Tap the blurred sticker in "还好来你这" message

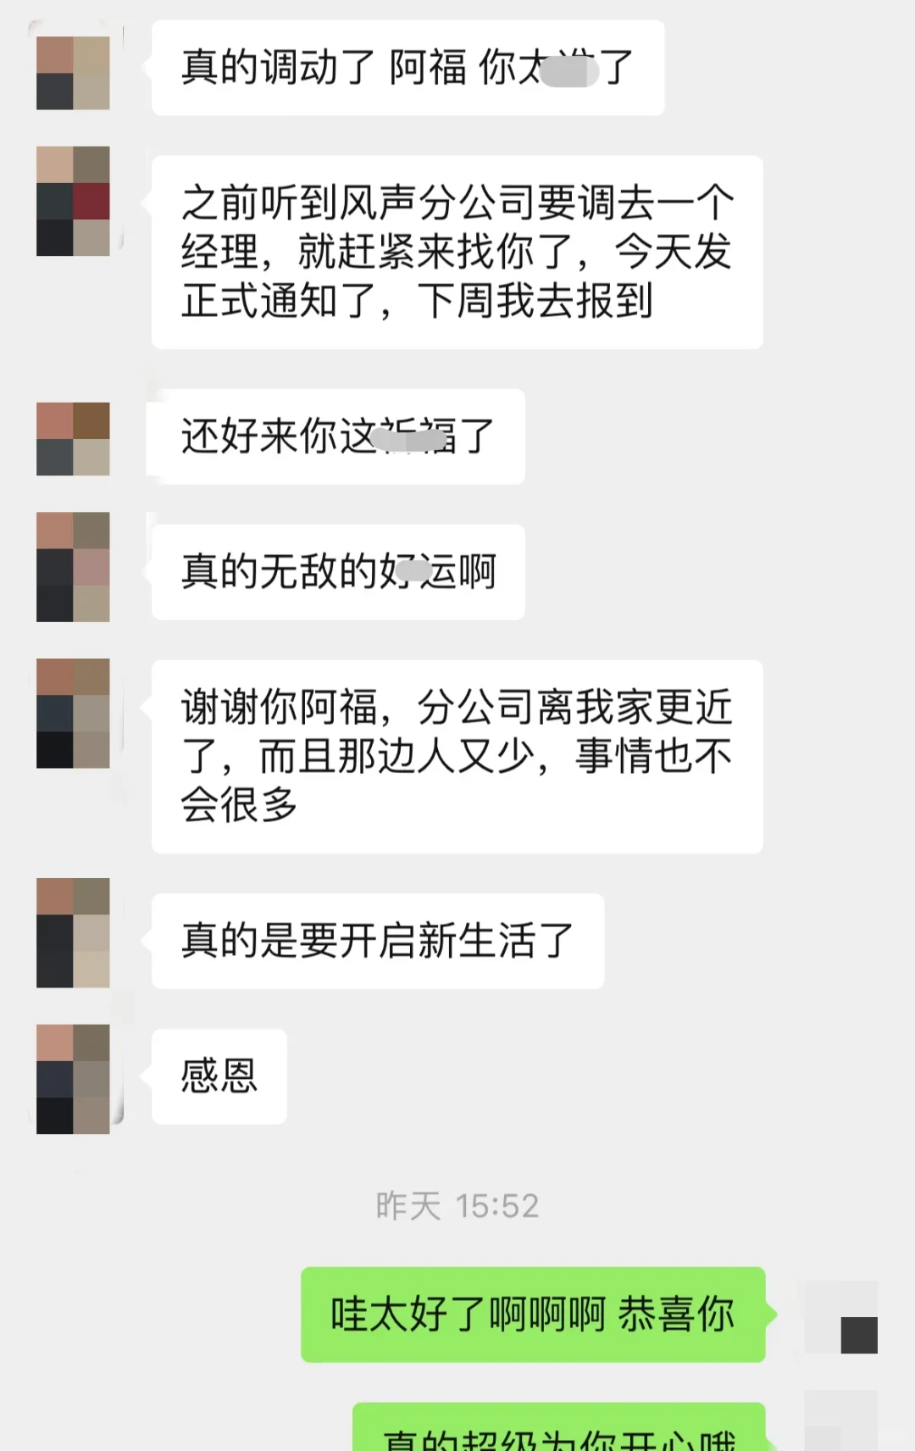[411, 439]
